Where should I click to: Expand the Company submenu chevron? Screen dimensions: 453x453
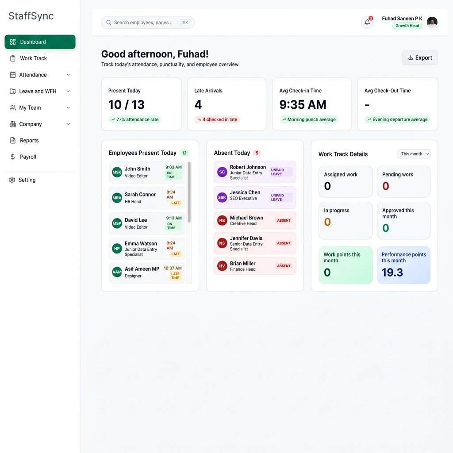(x=68, y=124)
